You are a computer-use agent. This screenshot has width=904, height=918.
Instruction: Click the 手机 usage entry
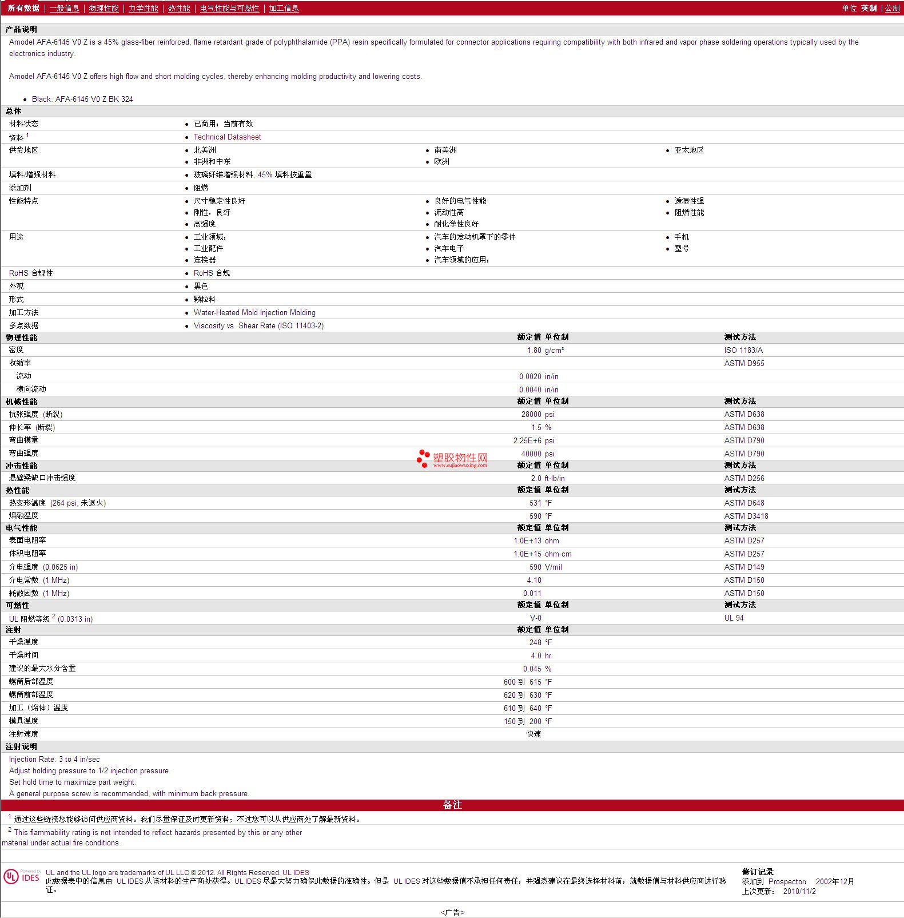(x=682, y=237)
